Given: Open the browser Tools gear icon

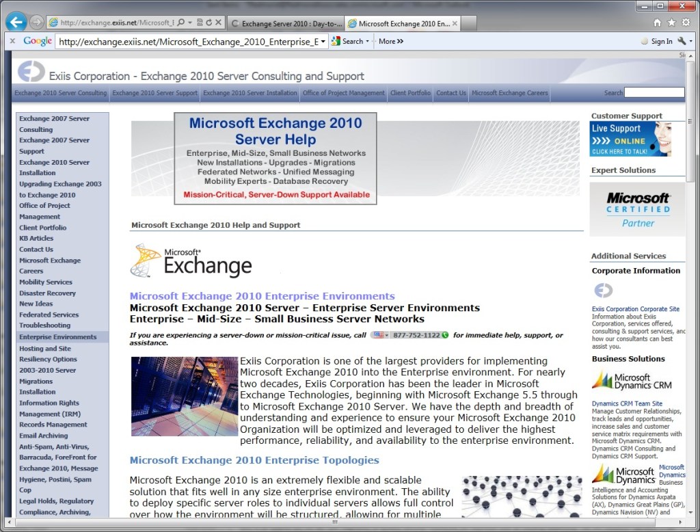Looking at the screenshot, I should tap(686, 23).
